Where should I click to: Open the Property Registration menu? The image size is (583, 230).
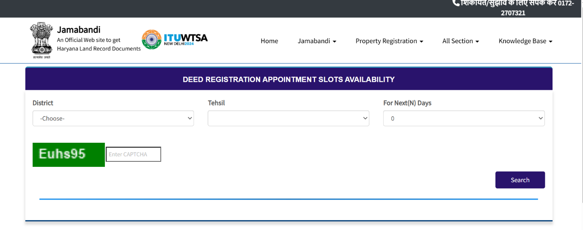[389, 41]
